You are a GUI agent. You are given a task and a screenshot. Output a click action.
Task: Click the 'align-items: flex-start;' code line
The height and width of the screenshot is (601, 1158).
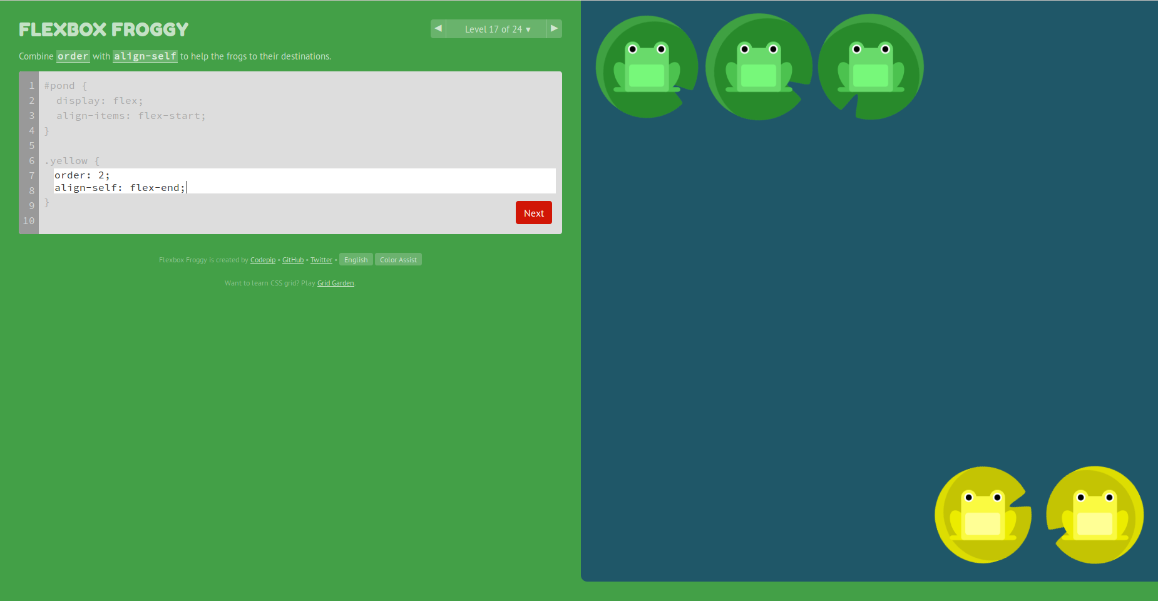click(131, 116)
